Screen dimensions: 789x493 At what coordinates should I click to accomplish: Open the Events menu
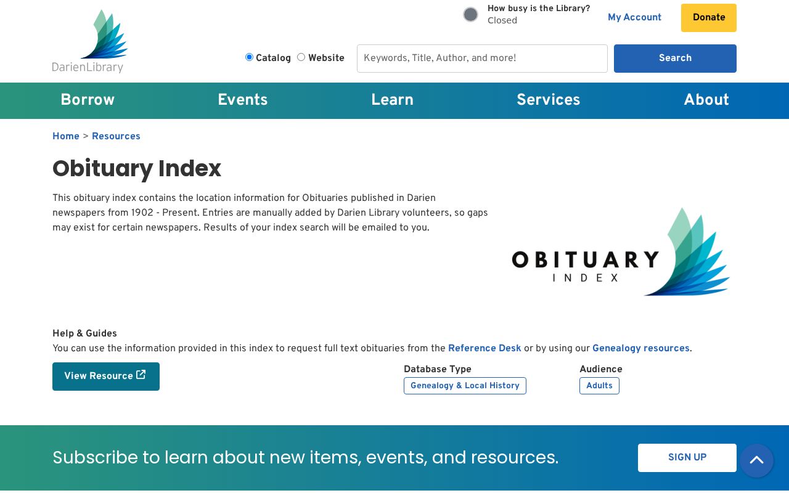coord(243,100)
